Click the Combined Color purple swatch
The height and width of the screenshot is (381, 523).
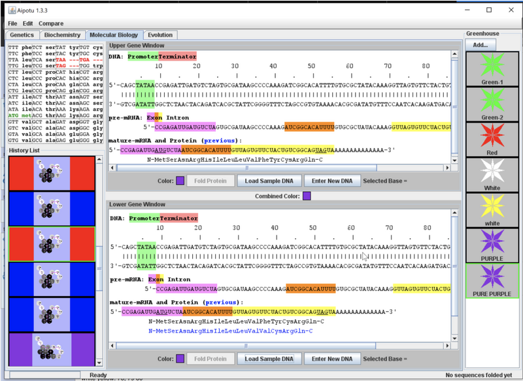coord(307,196)
